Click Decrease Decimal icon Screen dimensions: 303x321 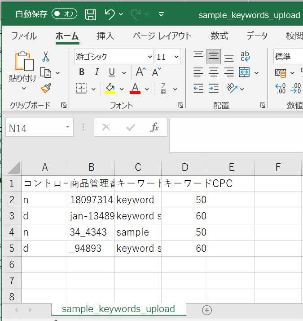[x=296, y=89]
